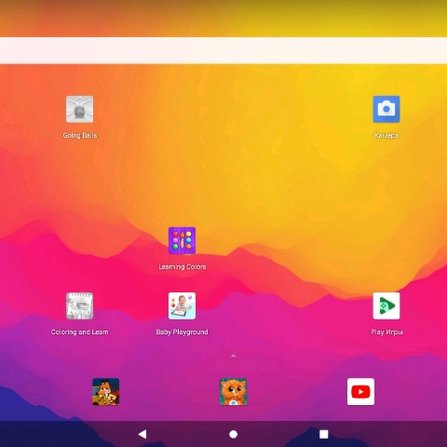Open the orange cat app in the dock
The width and height of the screenshot is (447, 447).
233,392
